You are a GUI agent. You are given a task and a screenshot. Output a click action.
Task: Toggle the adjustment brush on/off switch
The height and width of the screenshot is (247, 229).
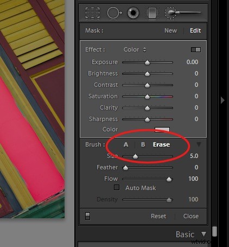[87, 216]
